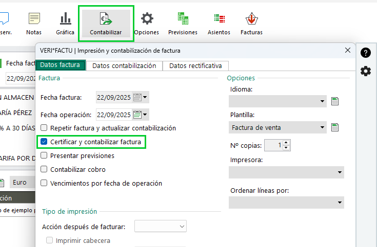Open the Asientos list tool
377x247 pixels.
[219, 24]
